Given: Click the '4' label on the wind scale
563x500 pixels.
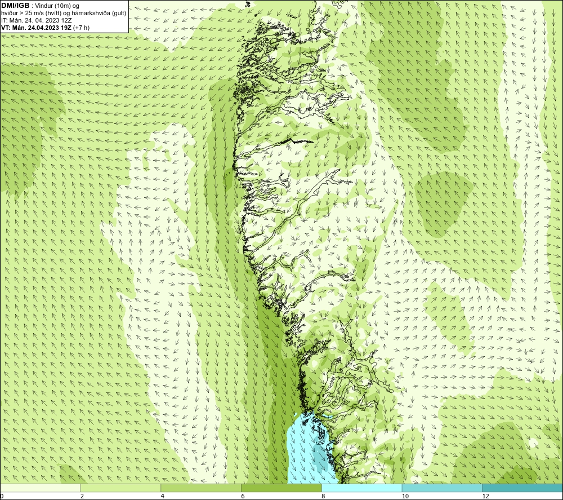Looking at the screenshot, I should click(x=163, y=496).
